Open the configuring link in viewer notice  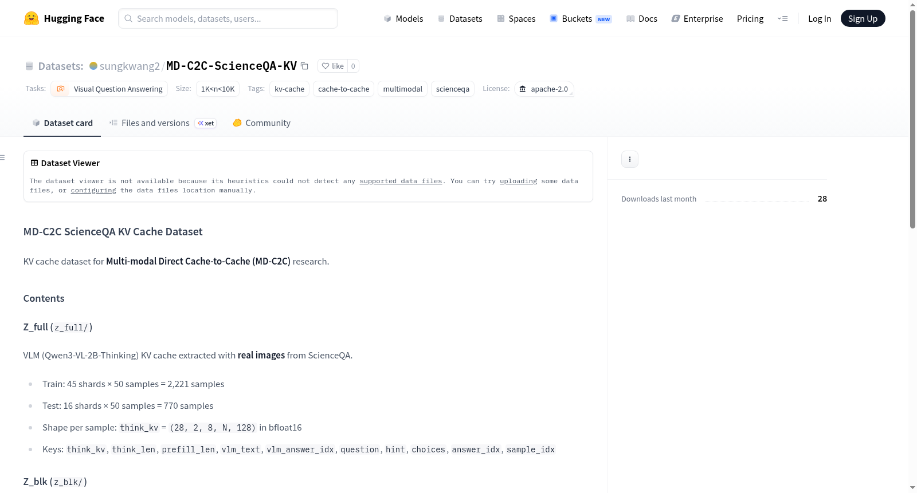pos(93,190)
